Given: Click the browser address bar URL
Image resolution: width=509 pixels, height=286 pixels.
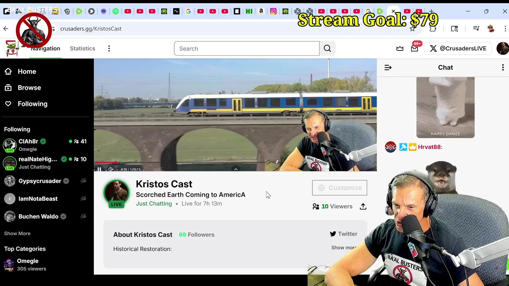Looking at the screenshot, I should click(x=91, y=29).
